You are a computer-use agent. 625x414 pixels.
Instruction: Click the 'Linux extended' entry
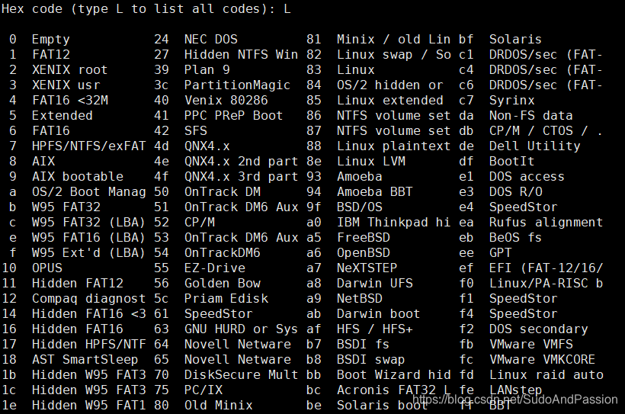tap(389, 100)
